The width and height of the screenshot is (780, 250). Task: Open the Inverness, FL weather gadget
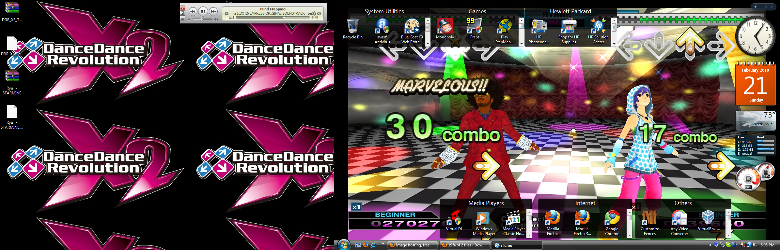pos(755,120)
